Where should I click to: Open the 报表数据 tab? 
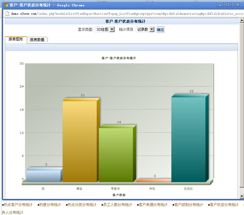pos(37,40)
